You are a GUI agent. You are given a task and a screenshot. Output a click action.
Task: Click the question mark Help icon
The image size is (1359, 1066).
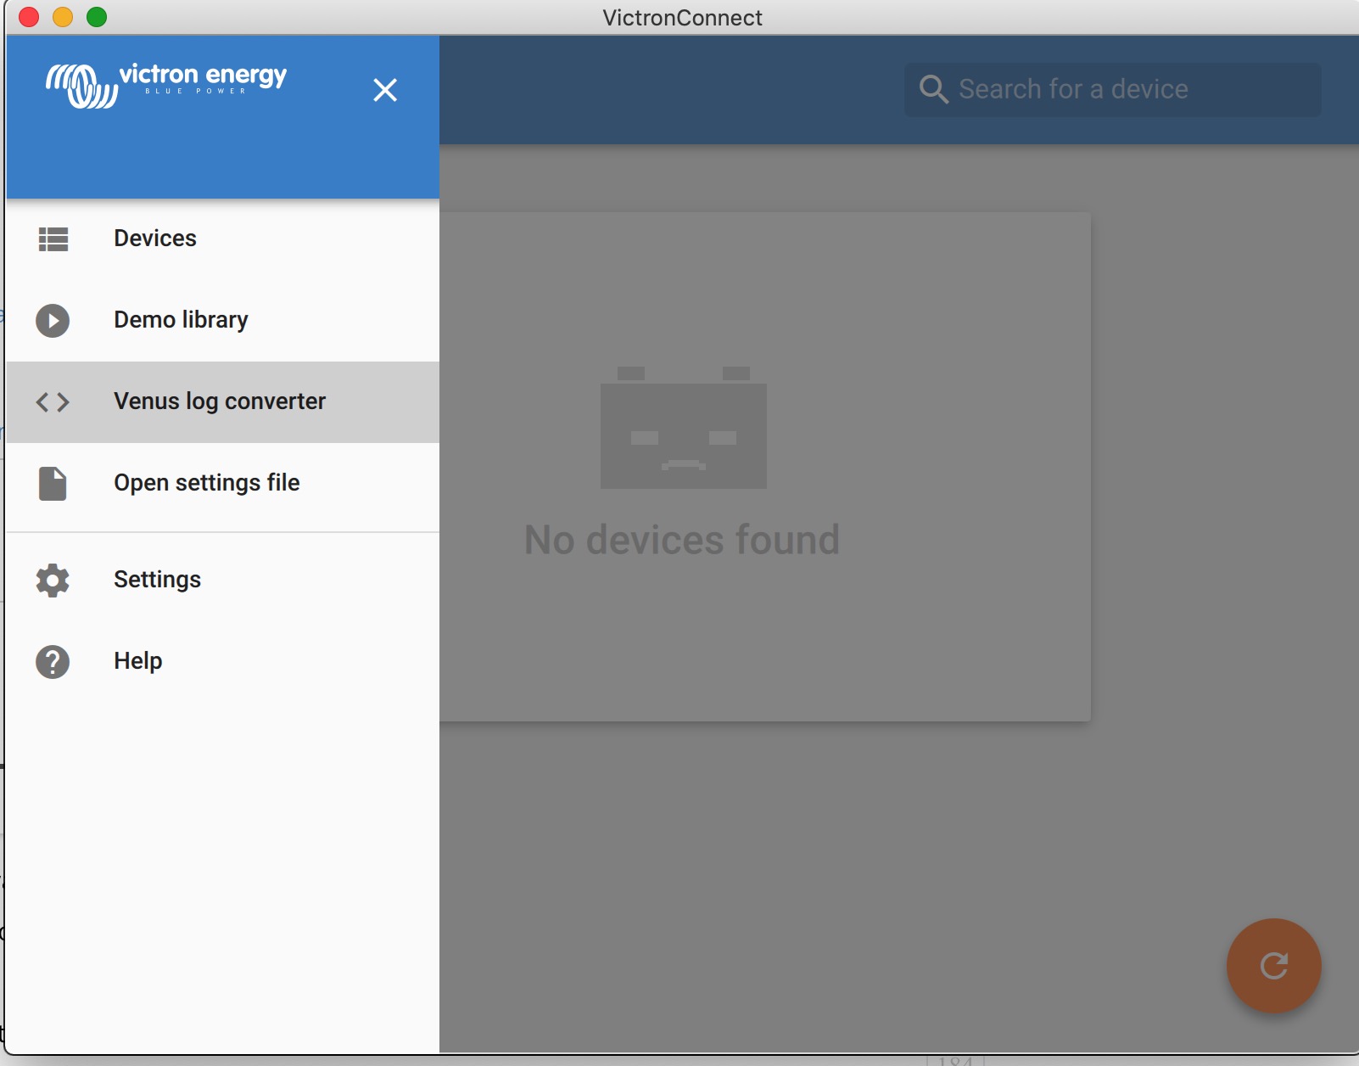(53, 662)
